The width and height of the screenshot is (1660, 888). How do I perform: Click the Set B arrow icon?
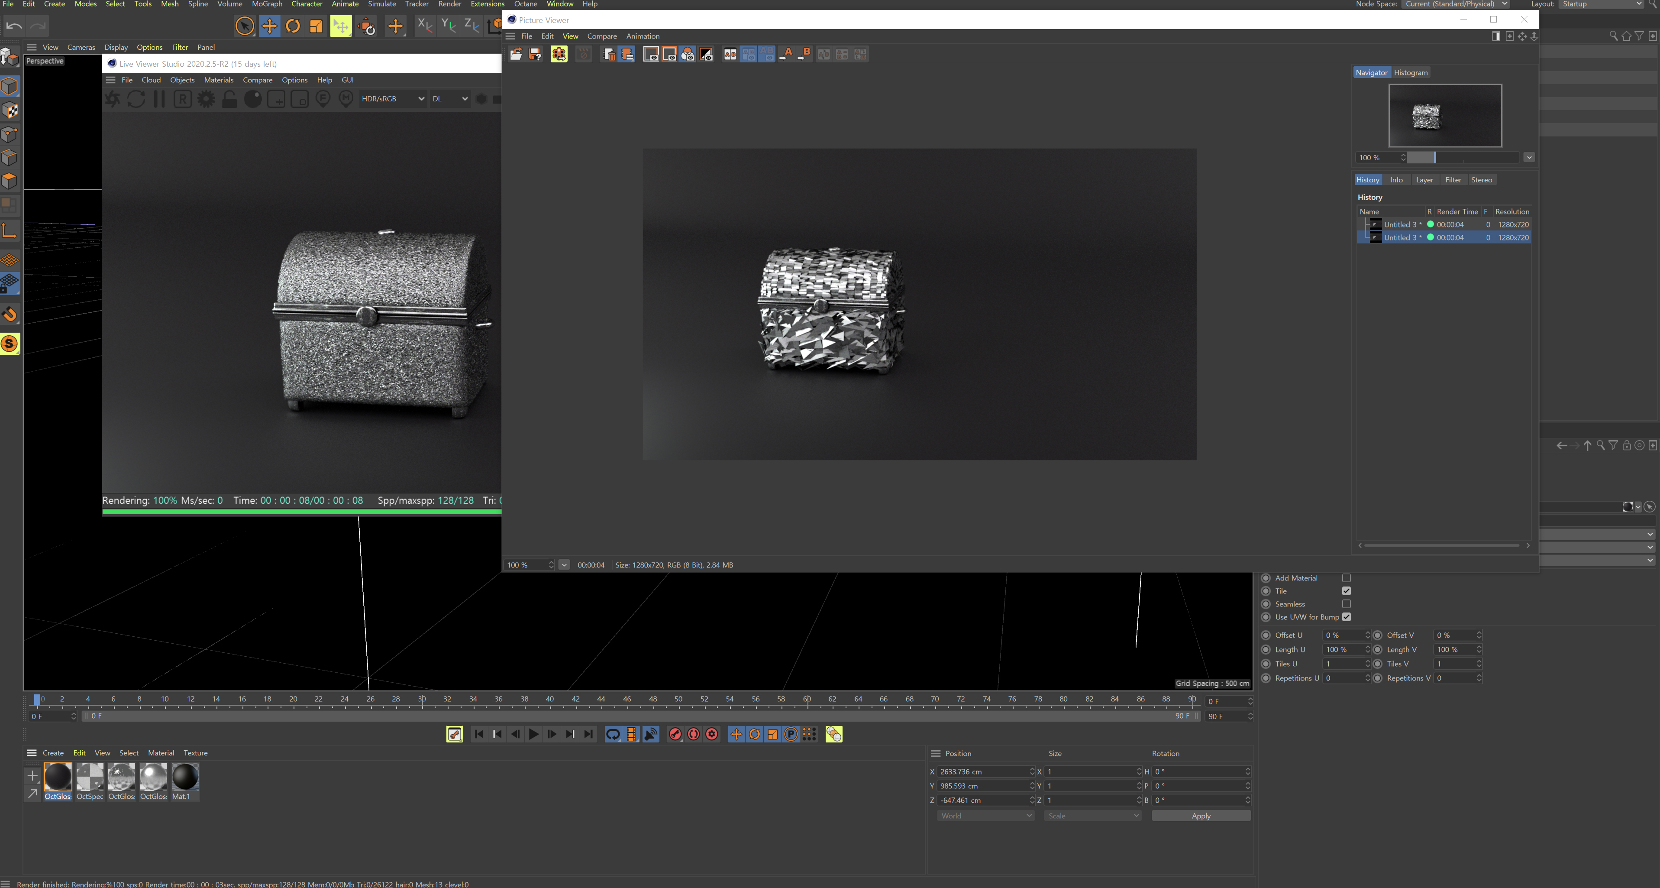tap(804, 54)
